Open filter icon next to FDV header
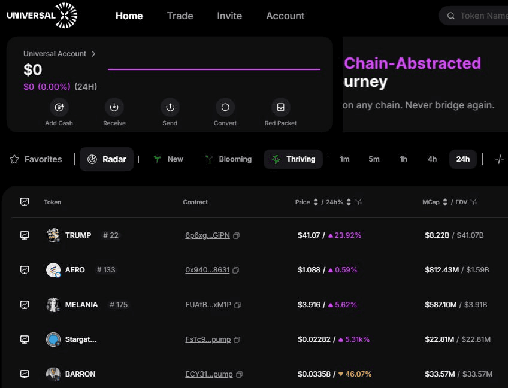Viewport: 508px width, 388px height. pos(474,202)
